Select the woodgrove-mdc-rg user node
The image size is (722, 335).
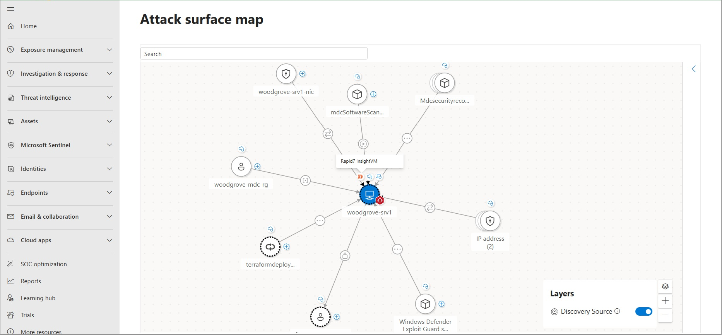[241, 167]
